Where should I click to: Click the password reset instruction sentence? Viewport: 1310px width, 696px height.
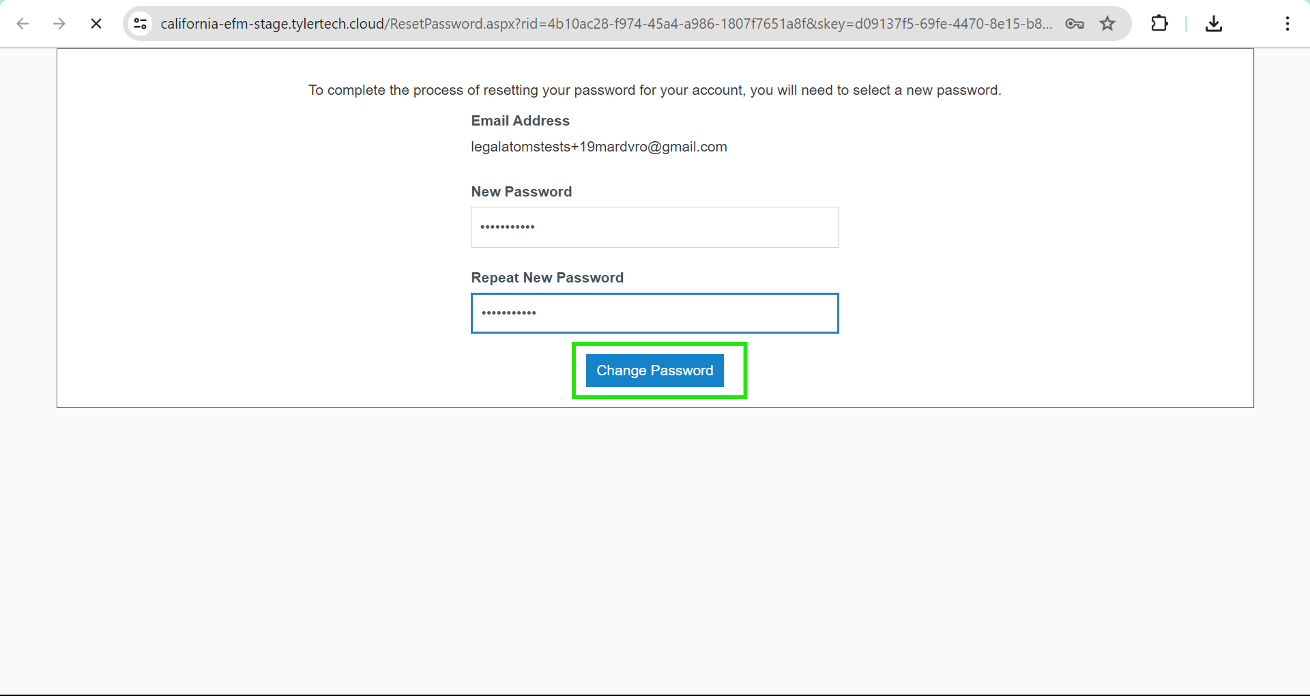[655, 90]
